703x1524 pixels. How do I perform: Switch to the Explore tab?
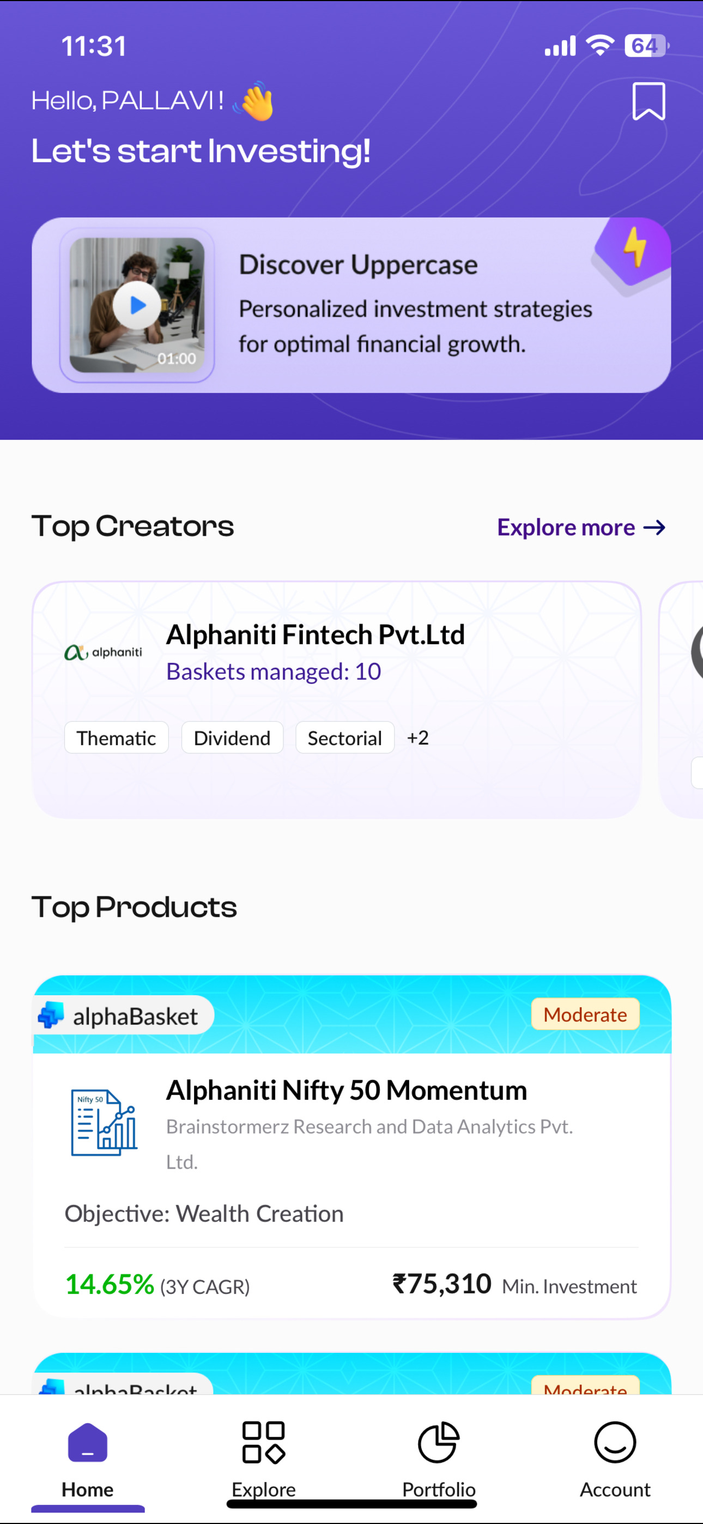(x=263, y=1460)
